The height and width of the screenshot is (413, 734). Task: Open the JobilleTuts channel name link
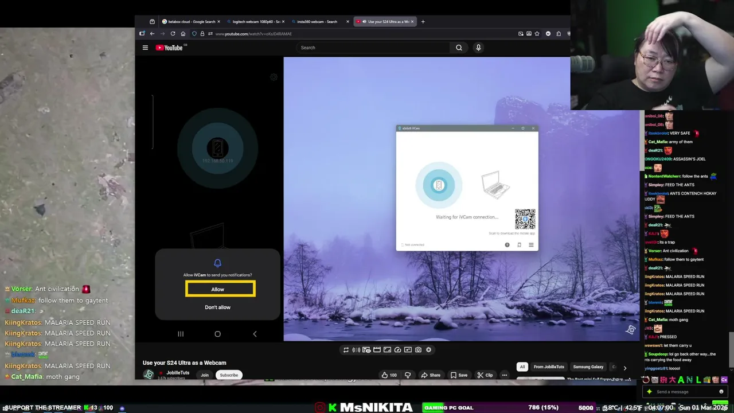(x=178, y=373)
